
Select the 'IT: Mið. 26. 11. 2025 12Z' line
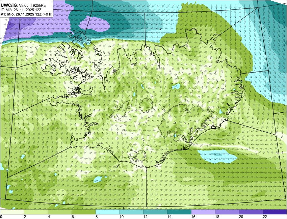click(x=21, y=10)
